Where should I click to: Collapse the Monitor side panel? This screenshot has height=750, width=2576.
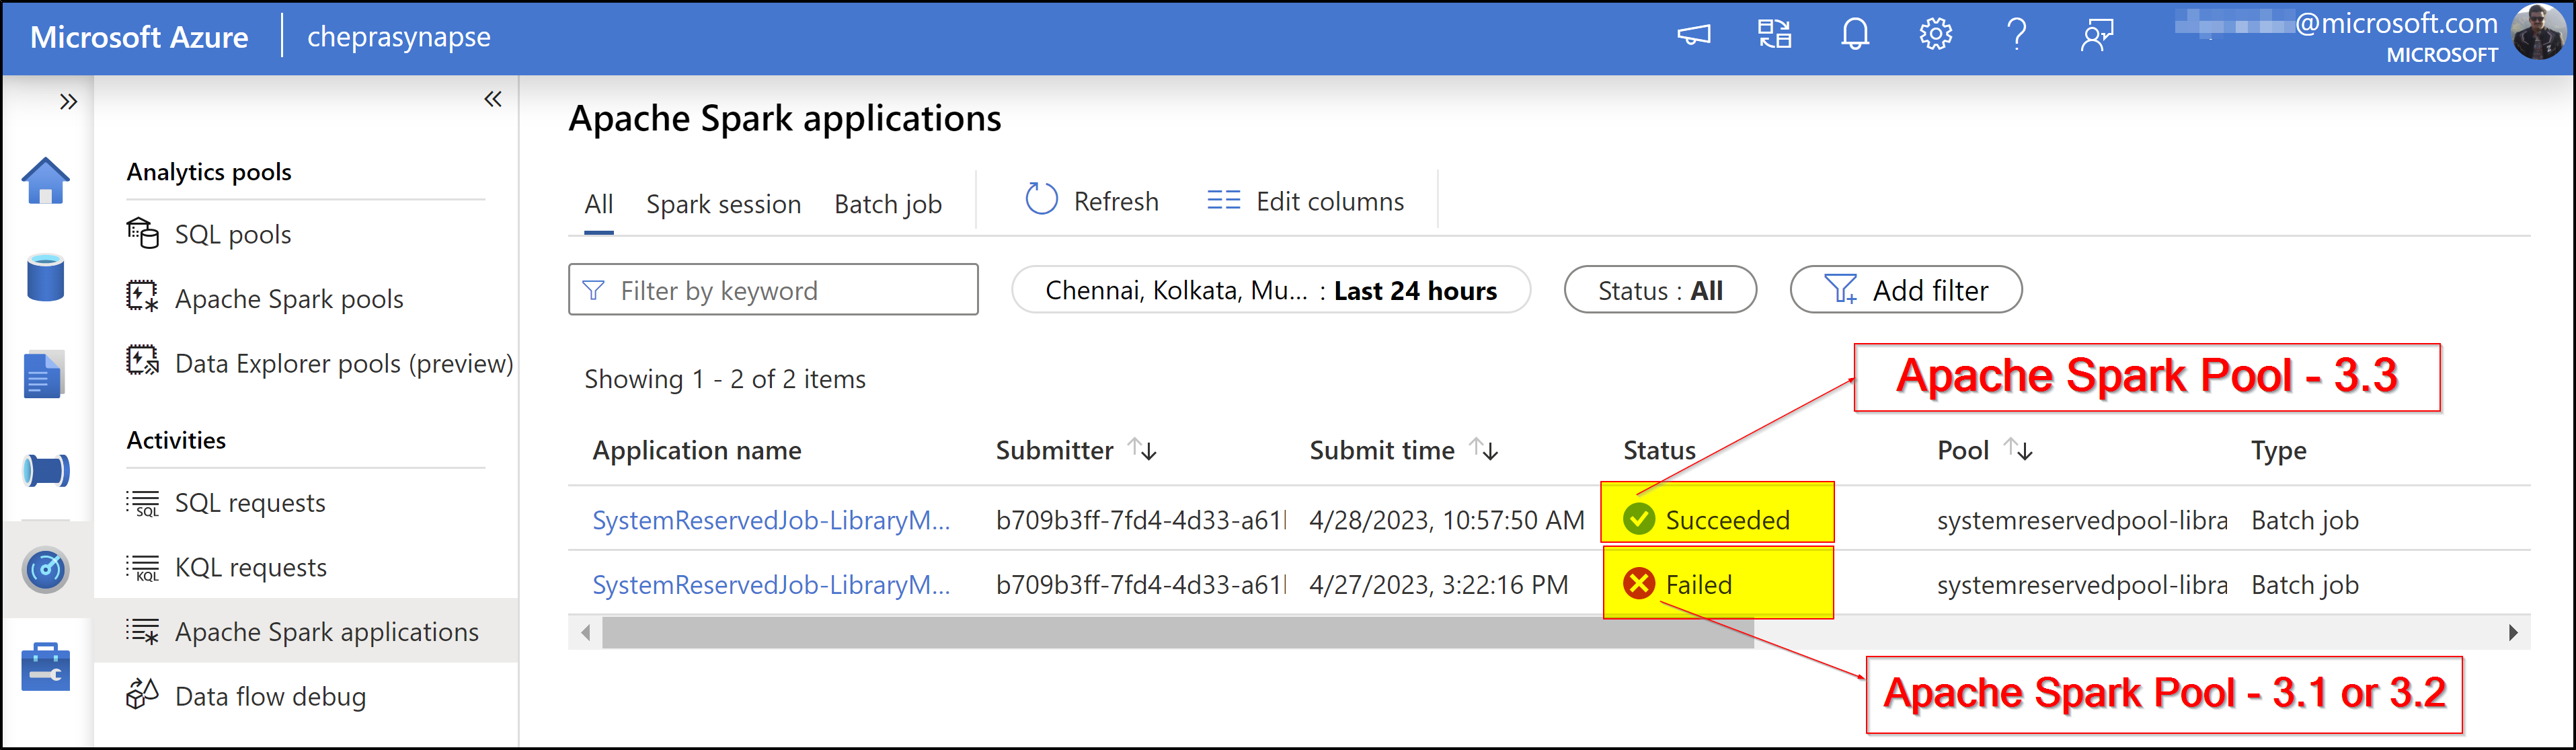[x=493, y=99]
